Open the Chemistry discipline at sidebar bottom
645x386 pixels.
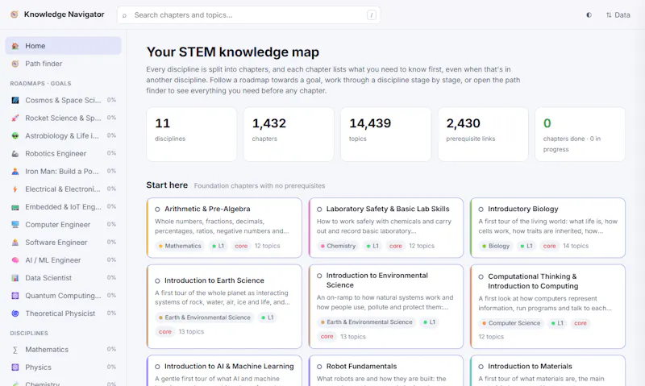63,383
